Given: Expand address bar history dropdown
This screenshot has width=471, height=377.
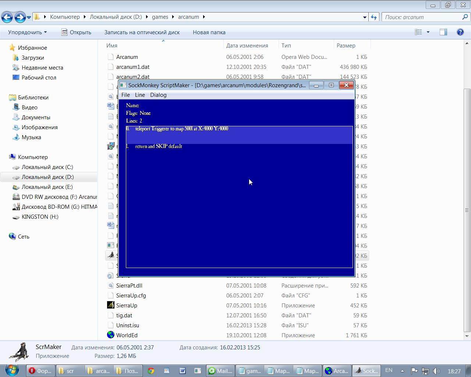Looking at the screenshot, I should click(x=365, y=17).
